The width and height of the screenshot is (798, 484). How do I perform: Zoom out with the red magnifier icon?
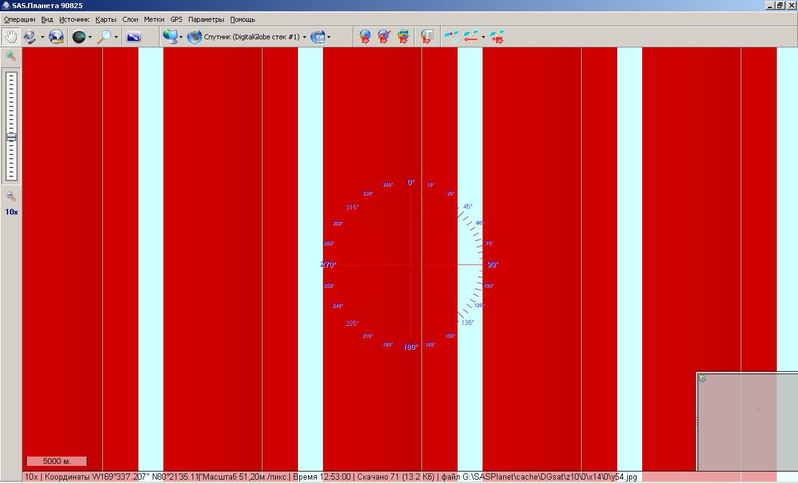11,196
